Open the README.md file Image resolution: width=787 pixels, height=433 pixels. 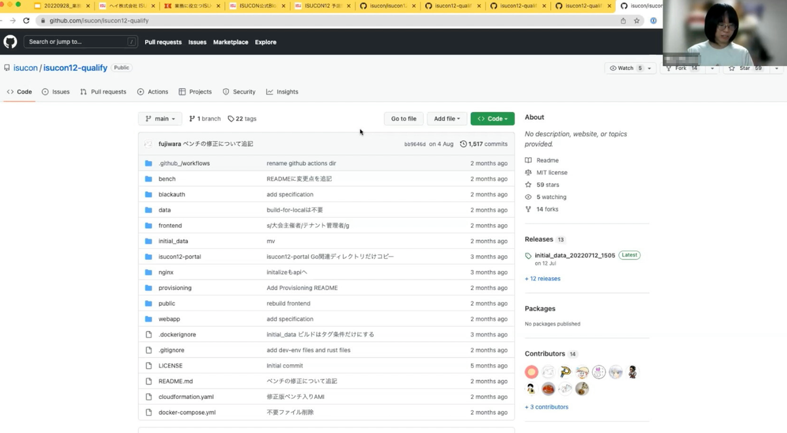coord(176,381)
